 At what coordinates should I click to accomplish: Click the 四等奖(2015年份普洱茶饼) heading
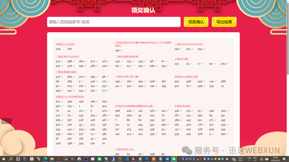(70, 97)
